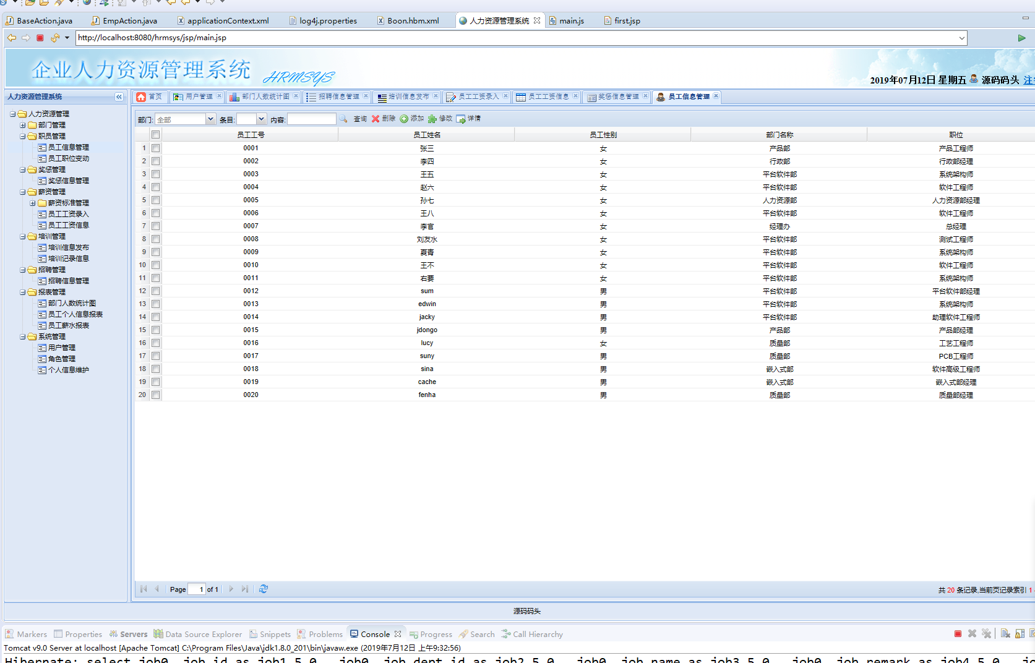Stop page loading with the red stop icon

(40, 38)
